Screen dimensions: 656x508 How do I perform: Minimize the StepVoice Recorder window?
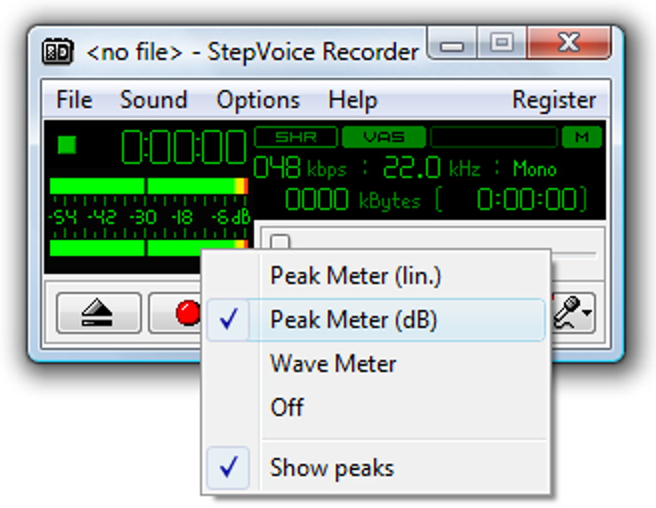click(452, 42)
